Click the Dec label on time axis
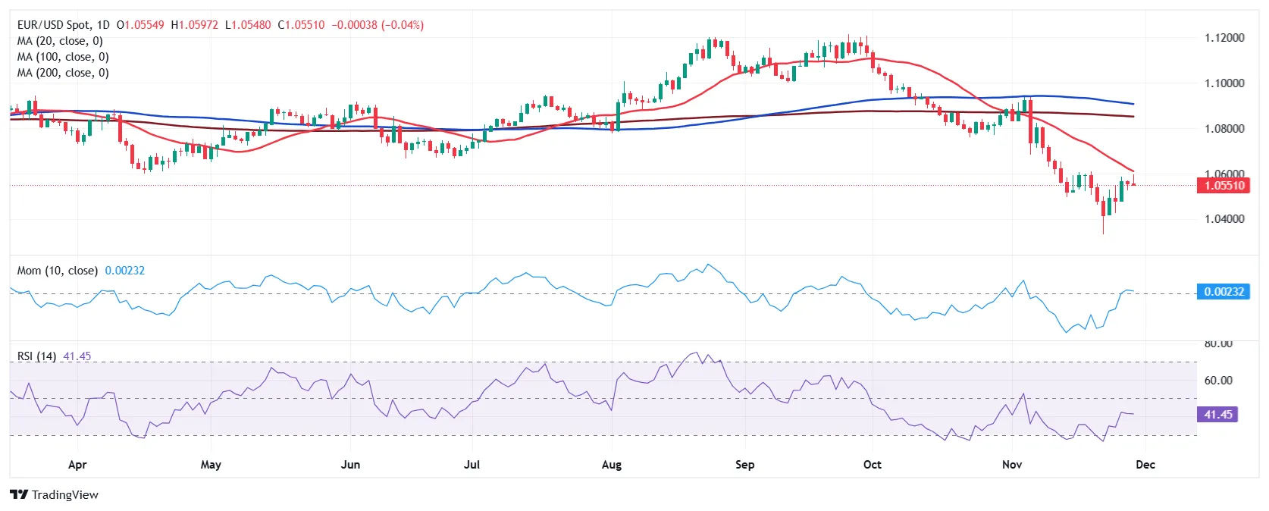1269x511 pixels. click(x=1145, y=465)
